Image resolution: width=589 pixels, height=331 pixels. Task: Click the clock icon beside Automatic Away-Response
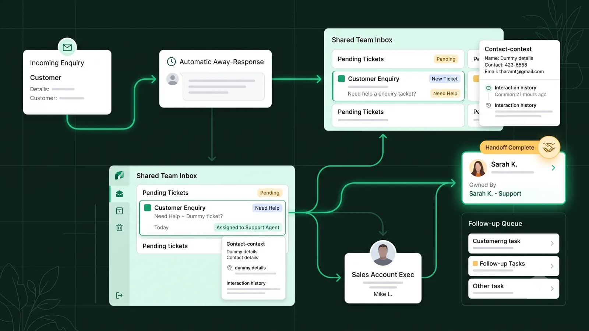click(171, 61)
